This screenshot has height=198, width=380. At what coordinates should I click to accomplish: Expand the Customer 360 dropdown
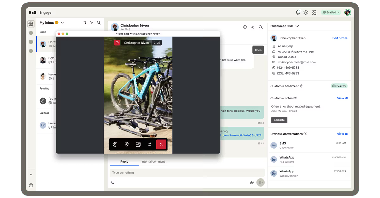[x=297, y=26]
